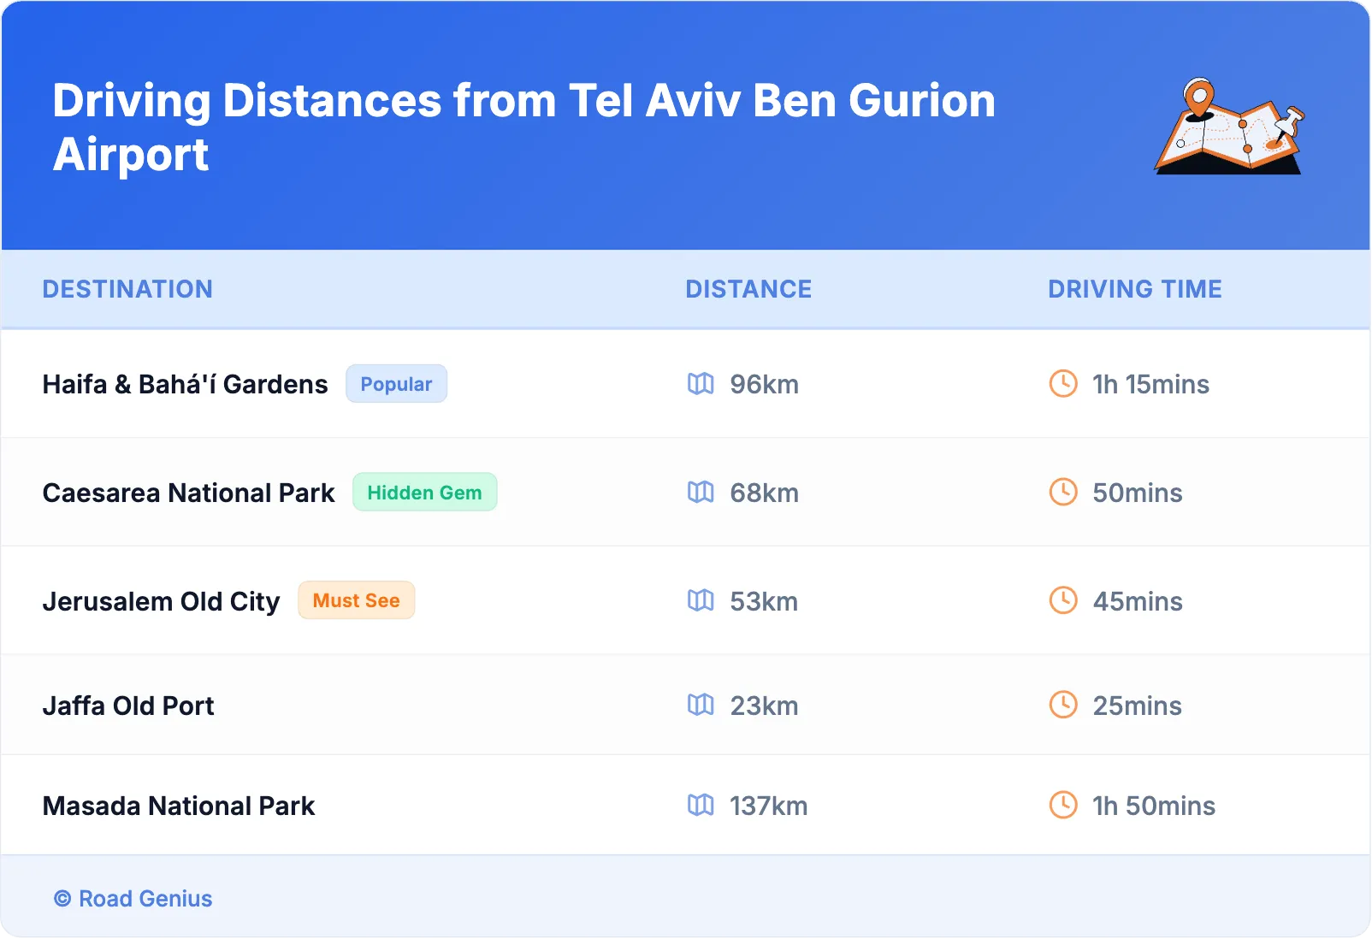This screenshot has height=939, width=1372.
Task: Click the map icon beside 68km
Action: (701, 493)
